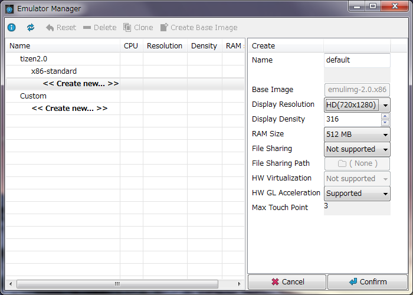413x295 pixels.
Task: Maximize the Emulator Manager window
Action: (x=373, y=6)
